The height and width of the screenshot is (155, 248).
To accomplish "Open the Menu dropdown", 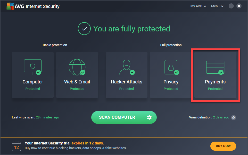I will point(217,6).
